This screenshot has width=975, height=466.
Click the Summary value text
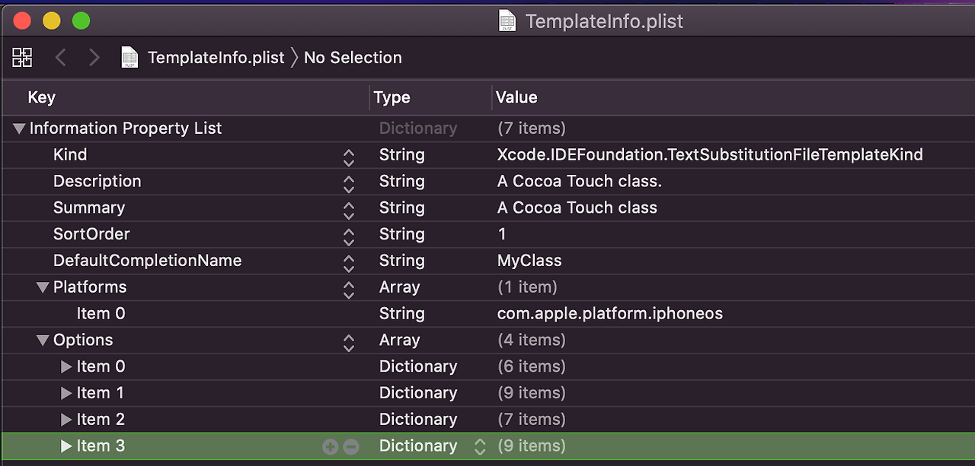tap(577, 208)
